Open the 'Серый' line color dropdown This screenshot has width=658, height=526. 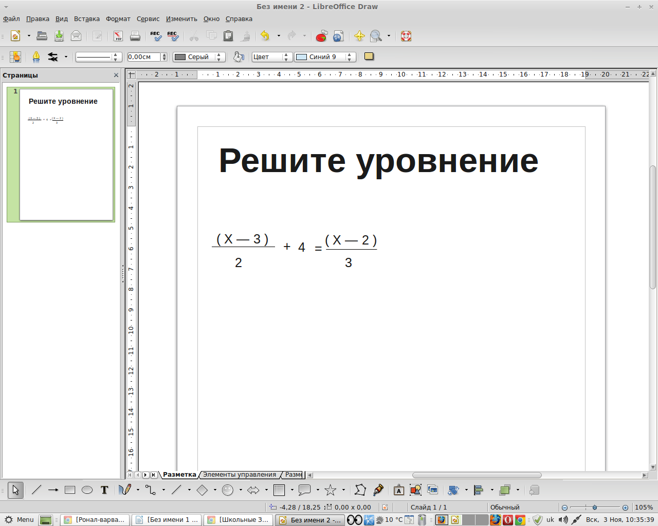point(219,57)
